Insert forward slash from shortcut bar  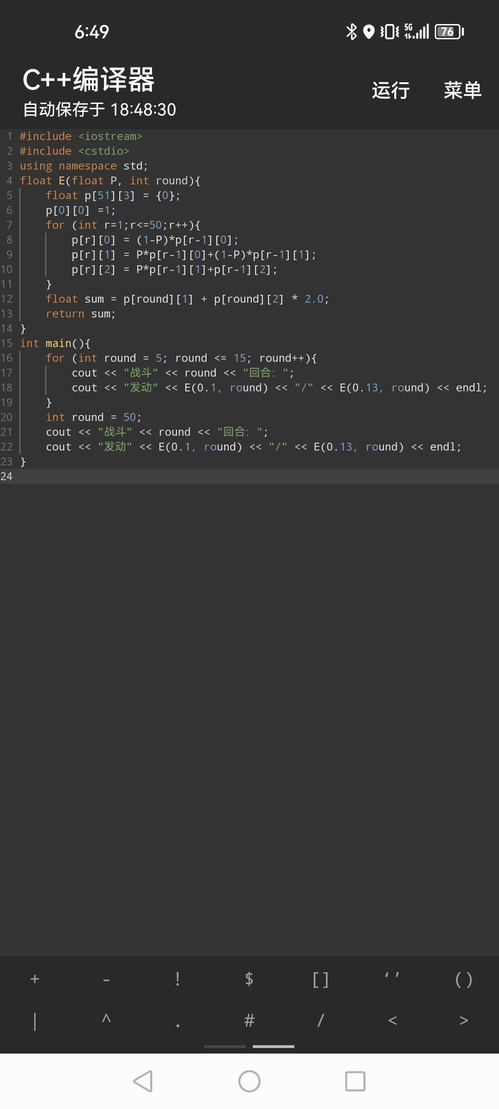point(321,1020)
